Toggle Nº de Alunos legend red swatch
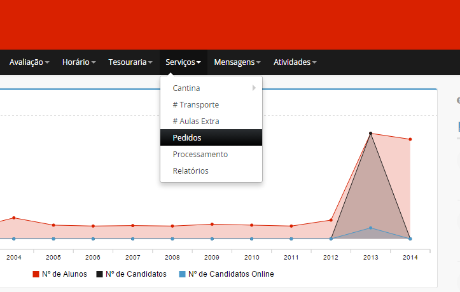460x292 pixels. click(x=36, y=274)
